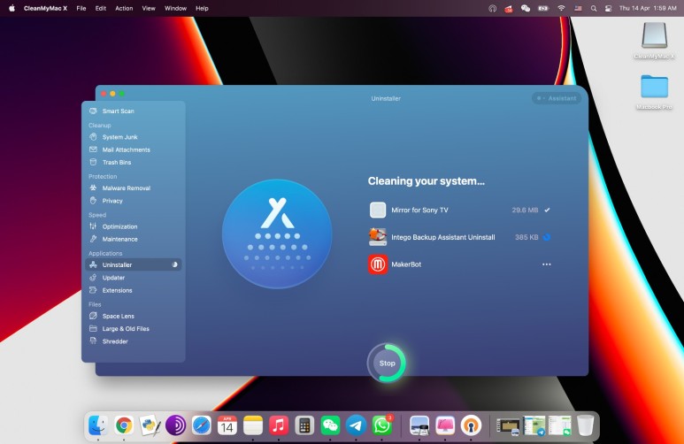684x444 pixels.
Task: Click the WeChat menu bar icon
Action: 526,8
